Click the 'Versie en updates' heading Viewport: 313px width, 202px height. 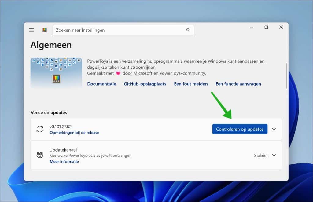[49, 112]
